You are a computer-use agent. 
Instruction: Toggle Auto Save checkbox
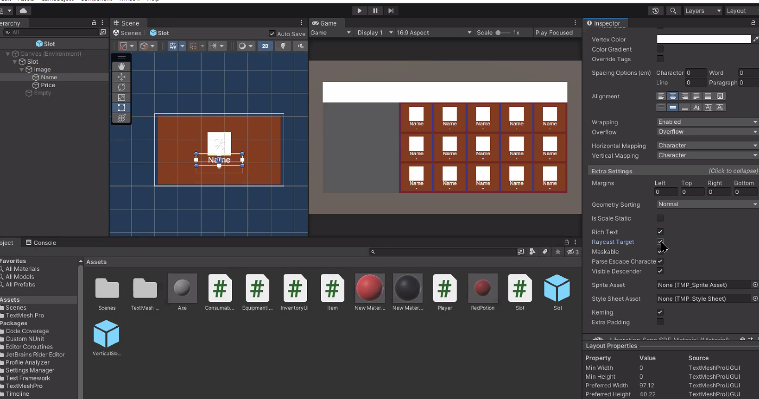pyautogui.click(x=273, y=33)
